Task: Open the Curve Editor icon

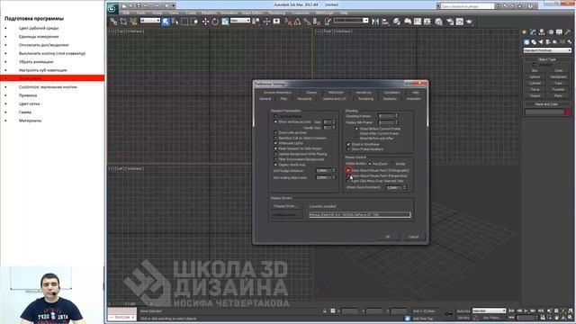Action: click(x=418, y=22)
